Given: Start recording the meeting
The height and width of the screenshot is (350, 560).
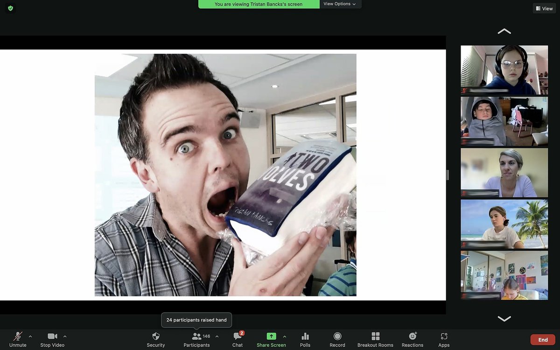Looking at the screenshot, I should pos(337,339).
